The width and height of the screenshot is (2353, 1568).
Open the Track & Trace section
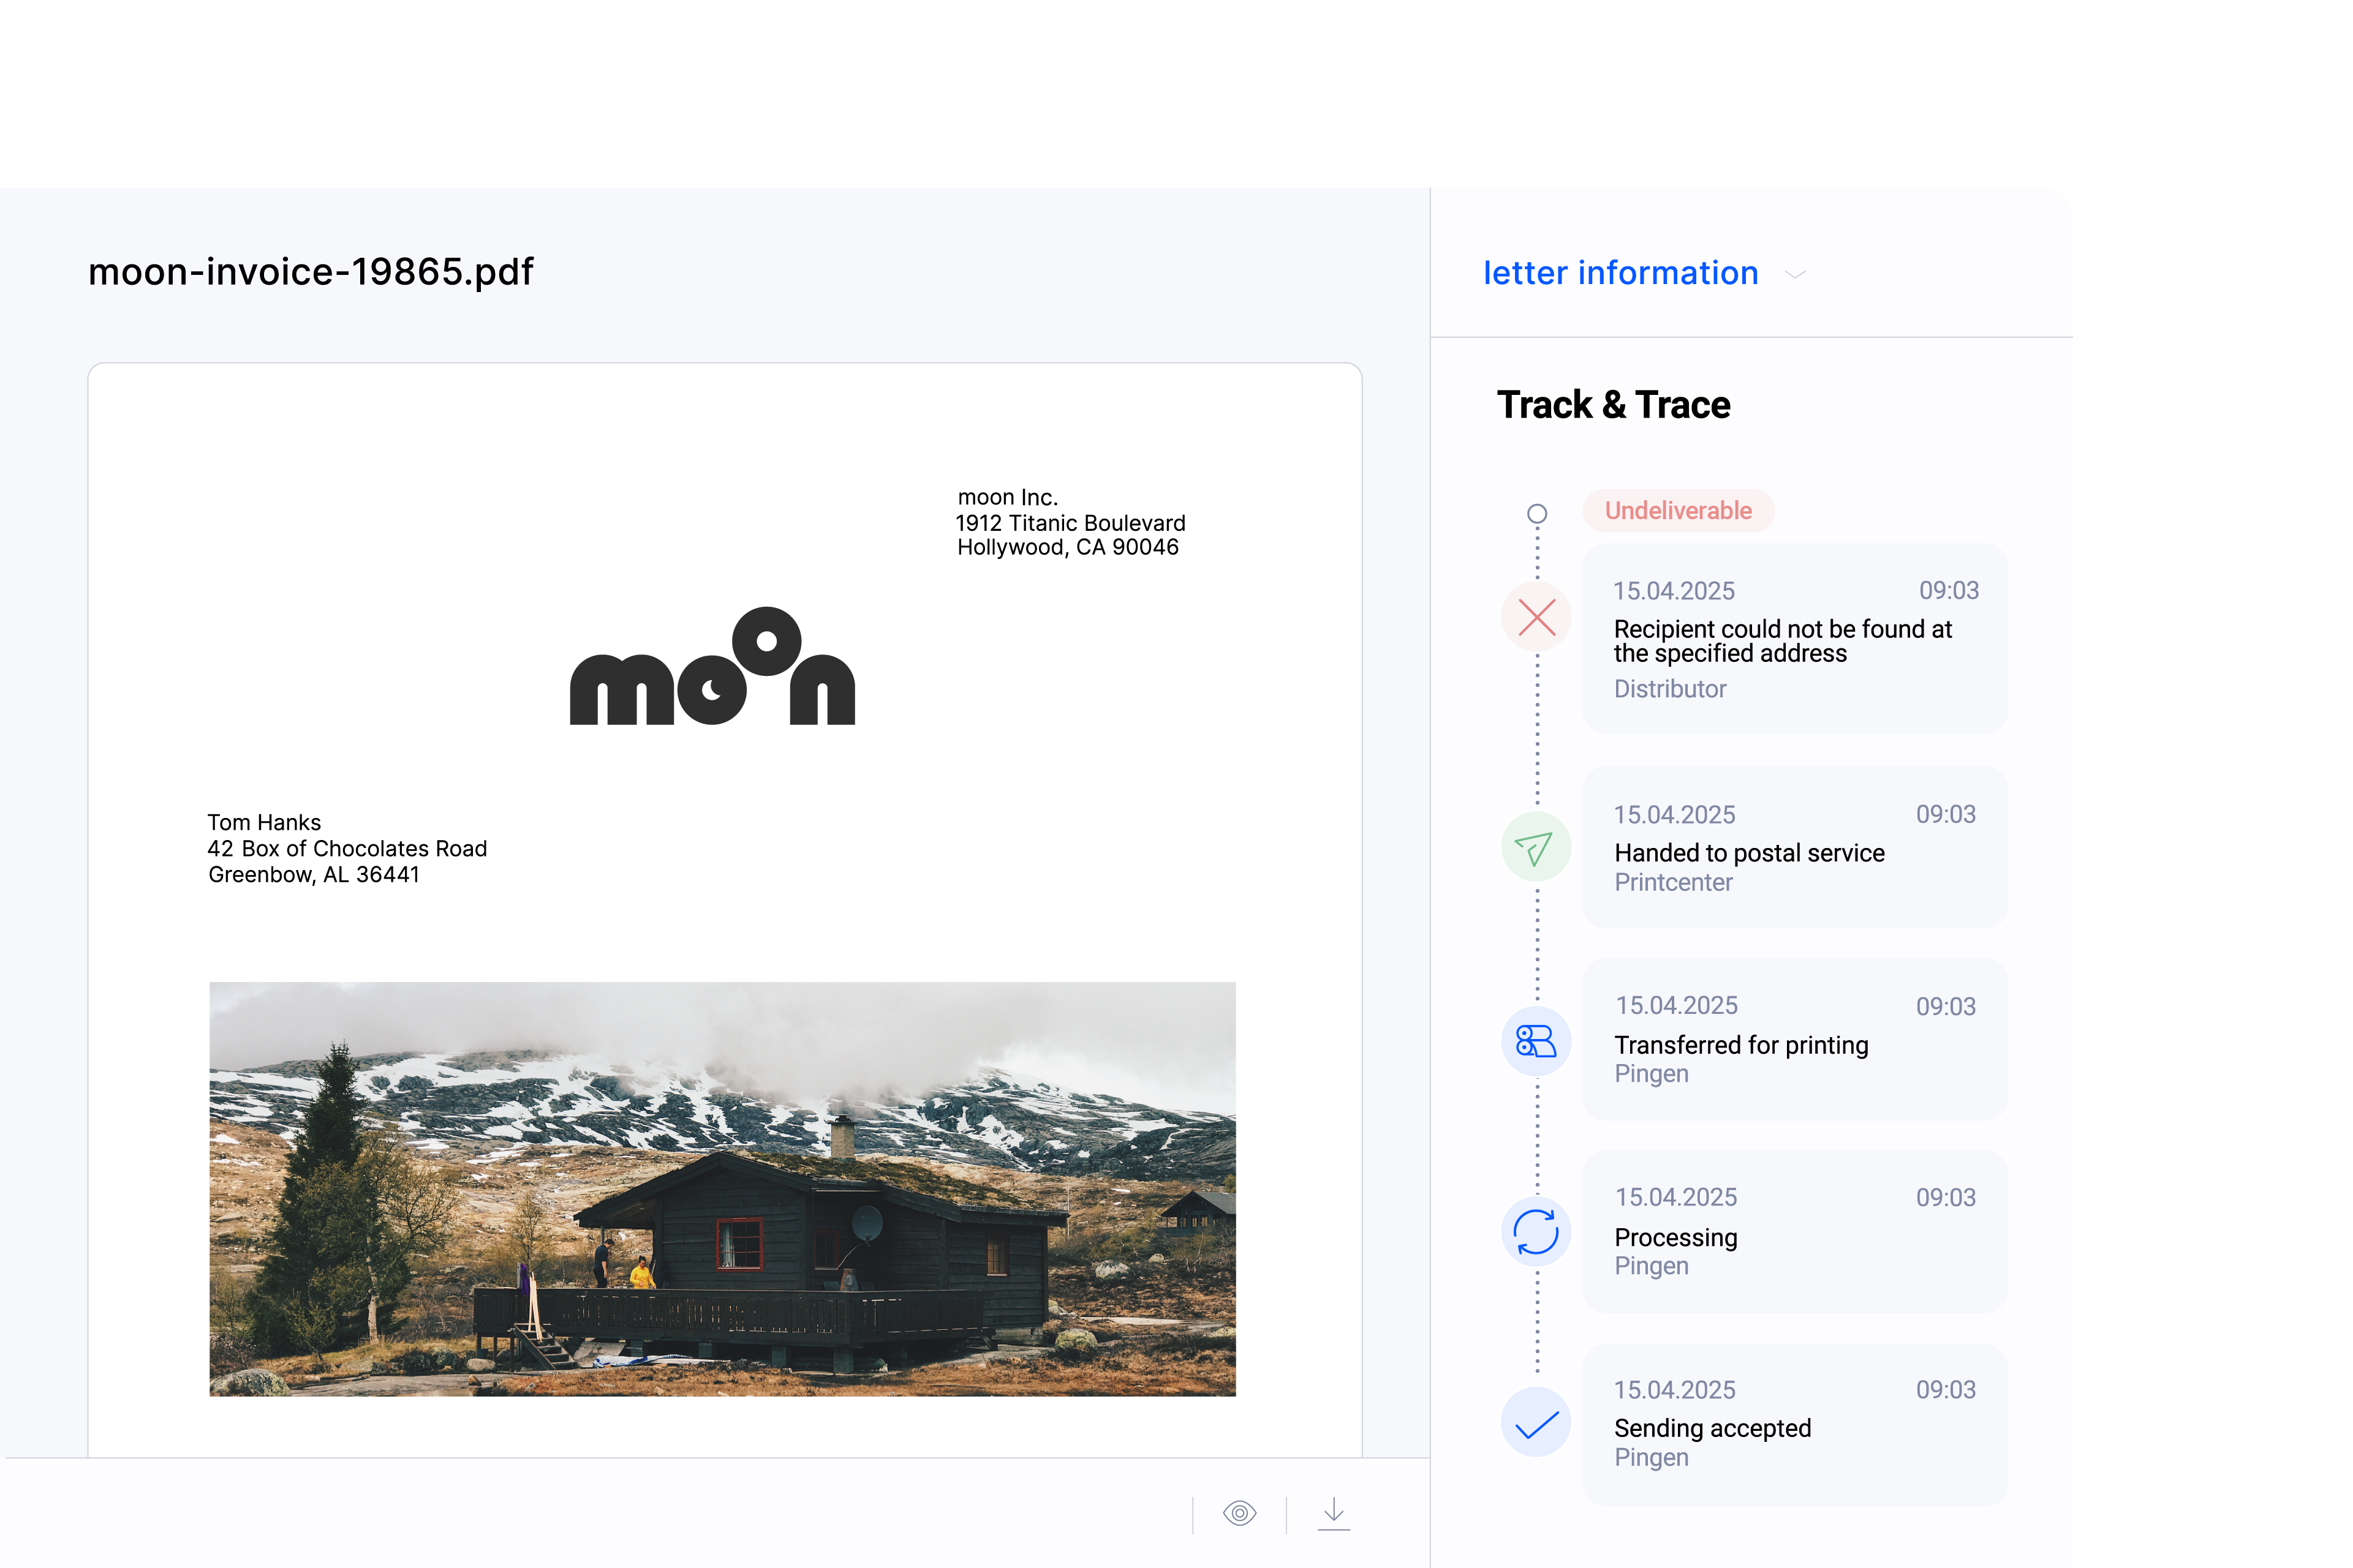pyautogui.click(x=1614, y=404)
